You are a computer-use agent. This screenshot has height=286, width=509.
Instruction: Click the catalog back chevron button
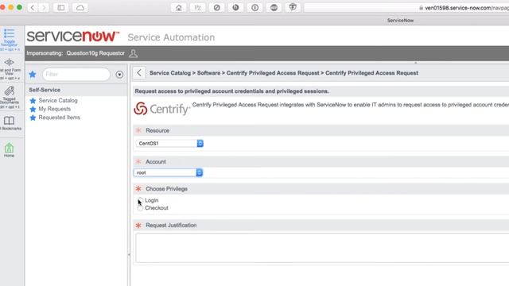[139, 73]
